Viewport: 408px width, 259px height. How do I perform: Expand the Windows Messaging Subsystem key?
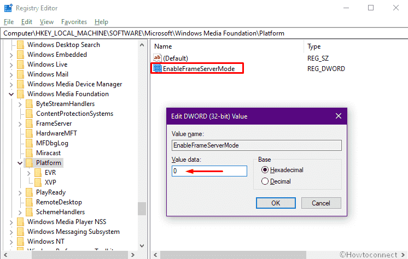(11, 232)
